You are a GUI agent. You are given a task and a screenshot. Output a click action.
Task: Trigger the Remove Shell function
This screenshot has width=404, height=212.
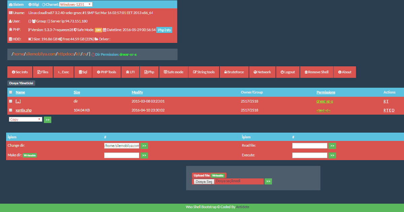pos(316,72)
